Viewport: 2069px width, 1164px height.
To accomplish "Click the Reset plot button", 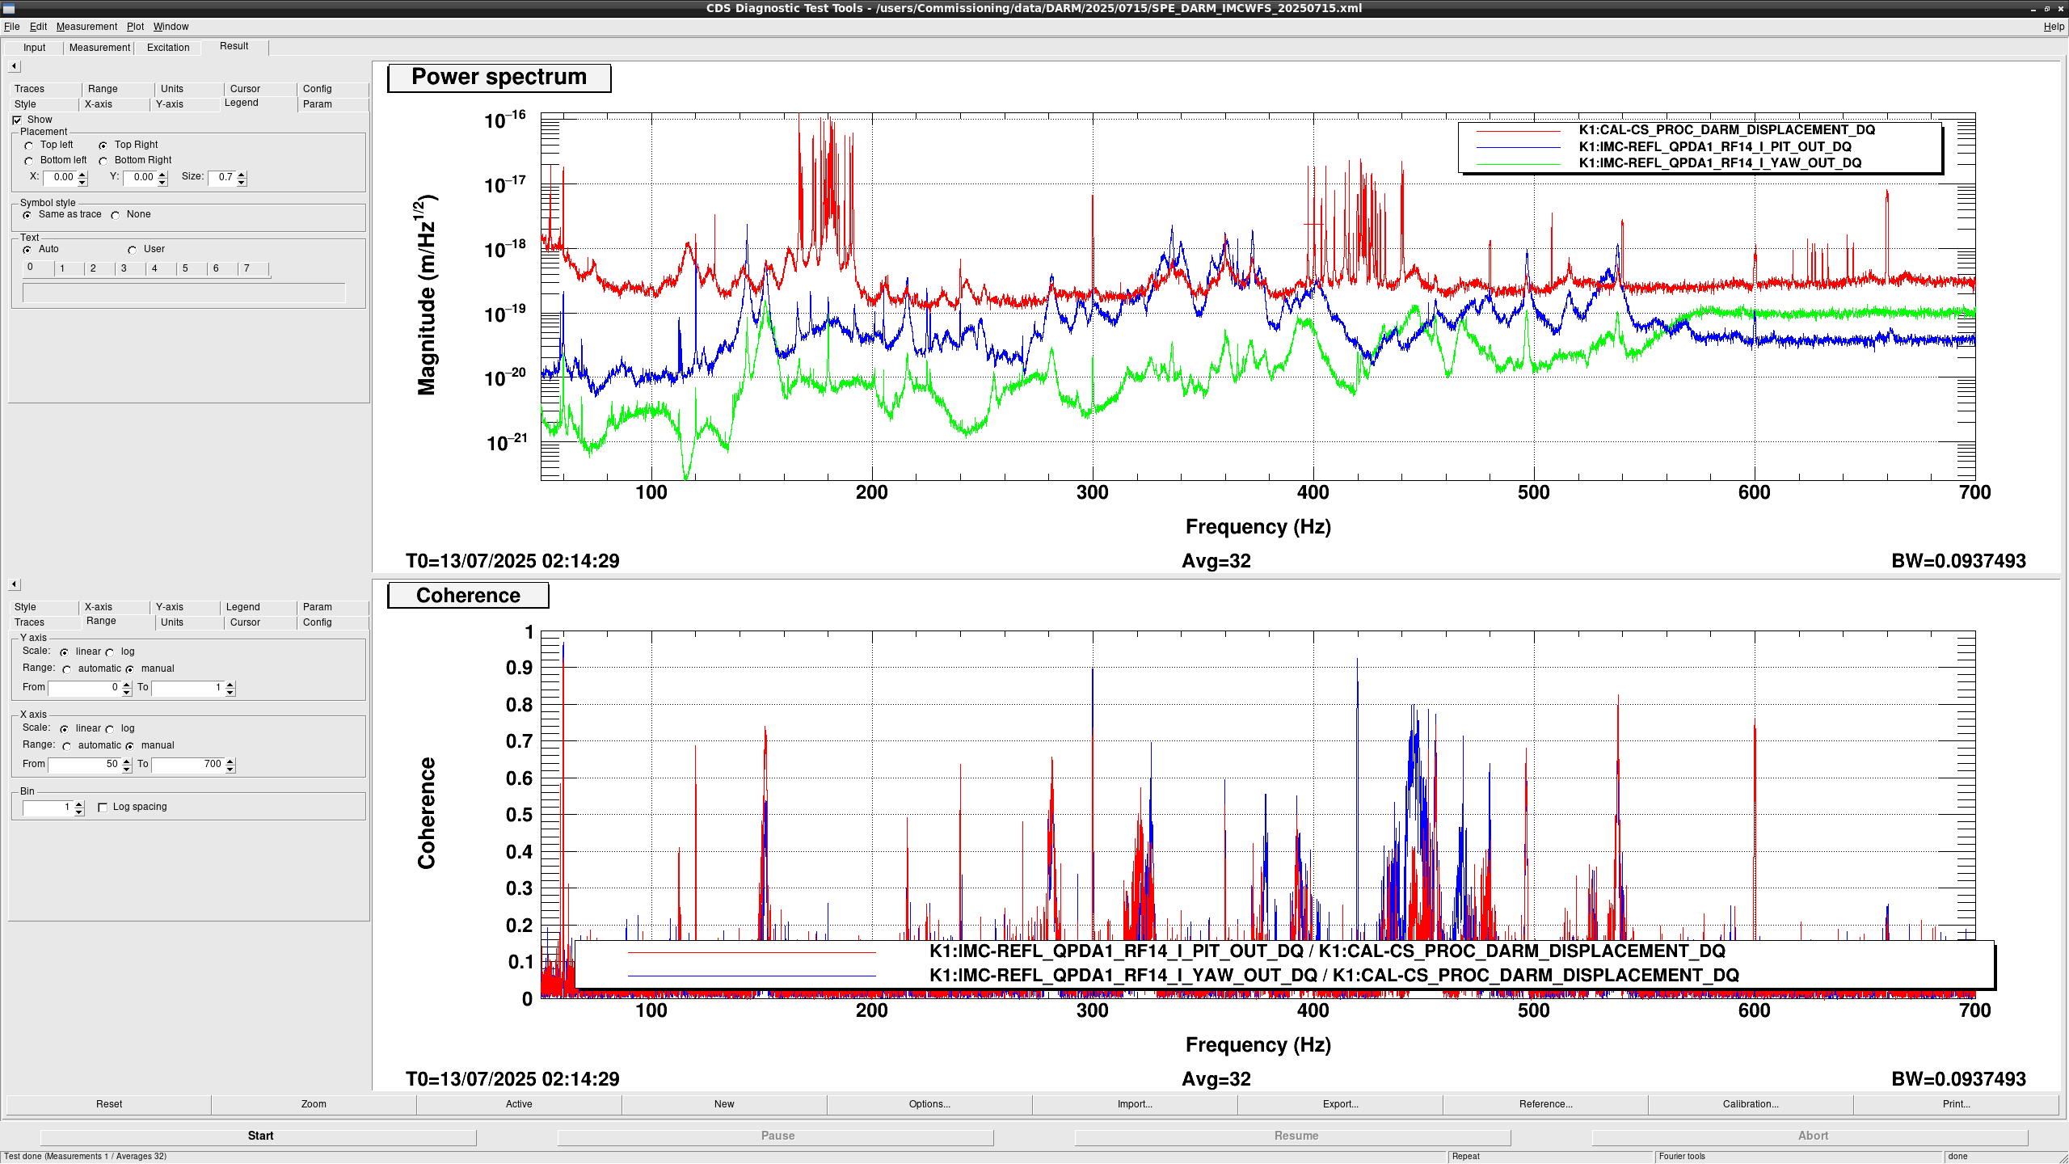I will click(x=109, y=1104).
